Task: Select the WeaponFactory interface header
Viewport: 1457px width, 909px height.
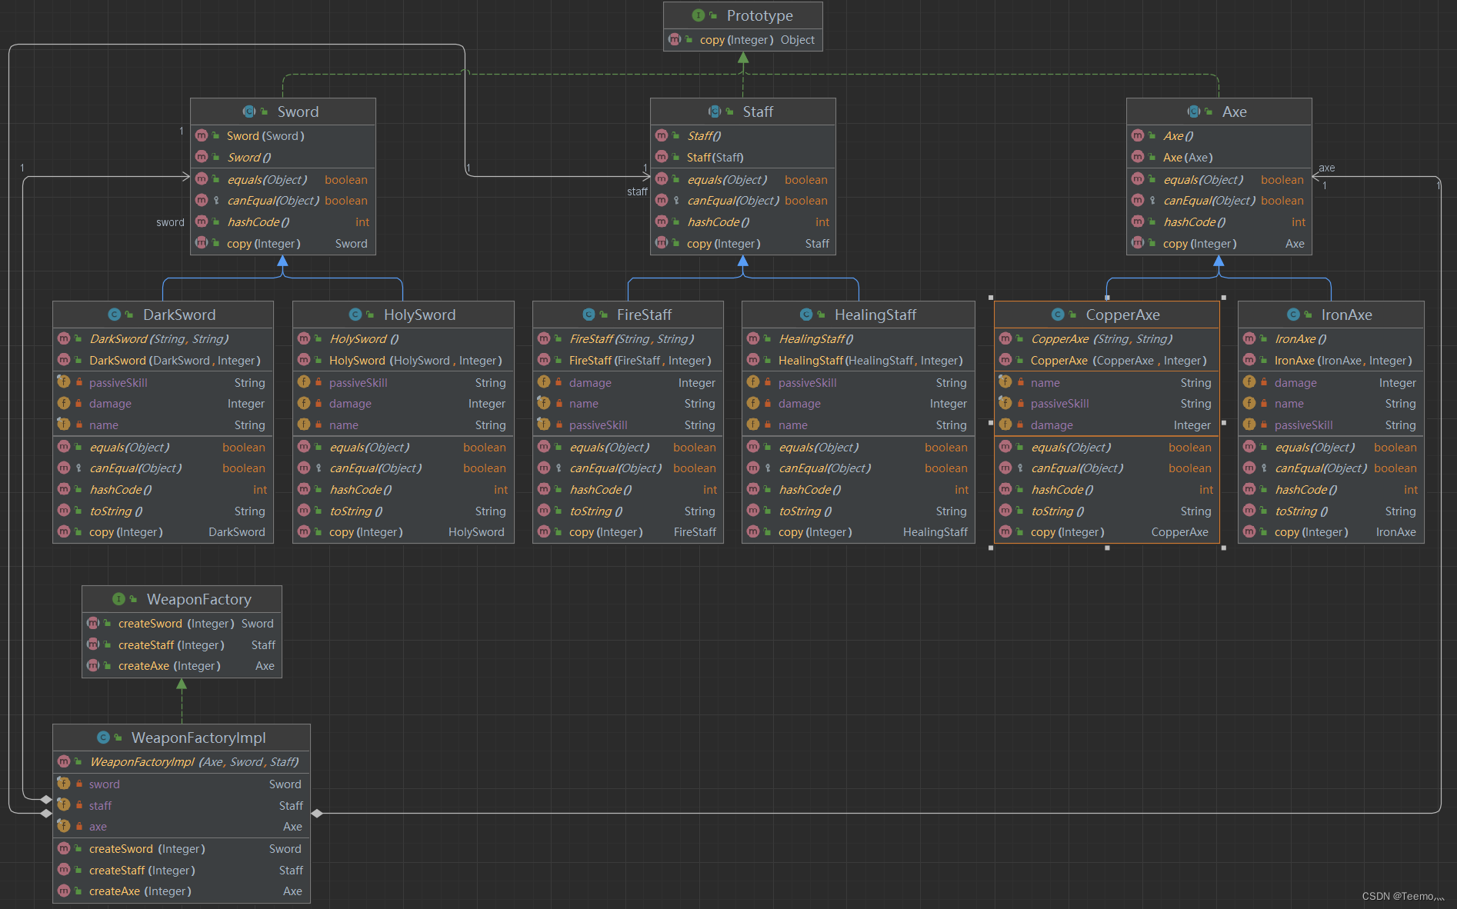Action: pyautogui.click(x=182, y=599)
